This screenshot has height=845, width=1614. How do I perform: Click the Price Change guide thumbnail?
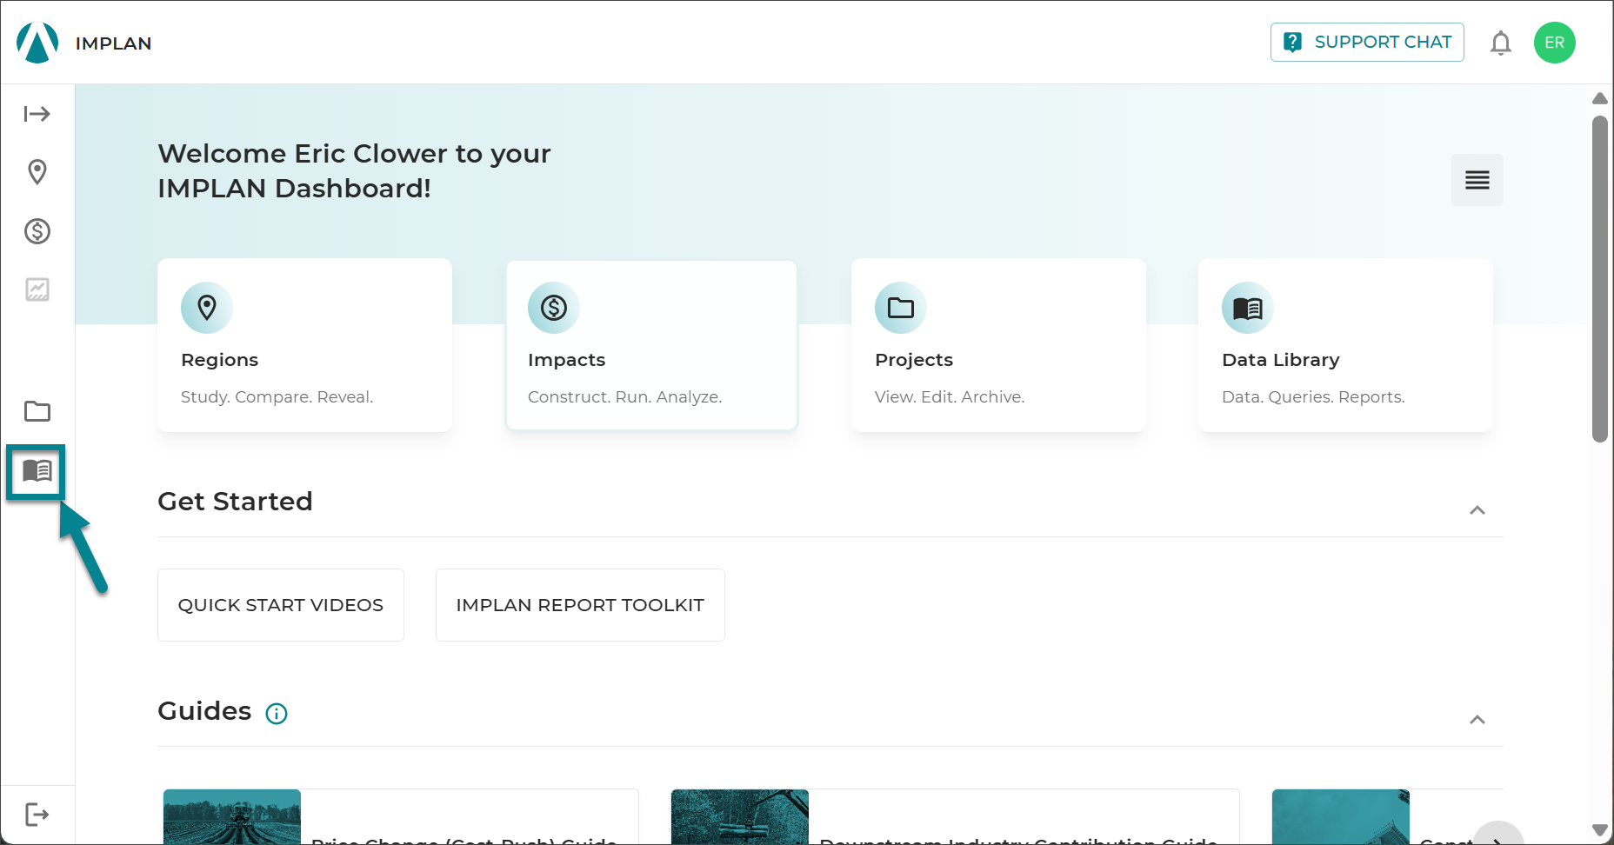tap(232, 816)
